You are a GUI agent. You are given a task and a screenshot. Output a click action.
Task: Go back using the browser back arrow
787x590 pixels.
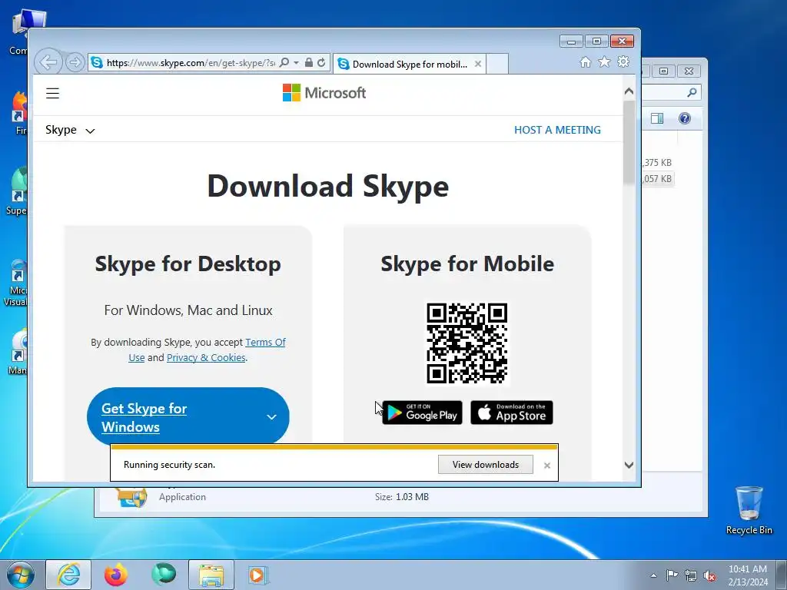(x=48, y=63)
